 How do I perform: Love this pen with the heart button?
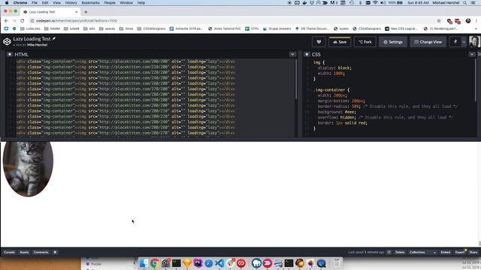pyautogui.click(x=319, y=42)
